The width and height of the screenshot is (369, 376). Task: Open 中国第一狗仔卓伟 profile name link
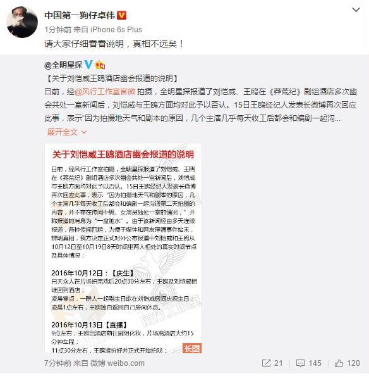tap(80, 15)
